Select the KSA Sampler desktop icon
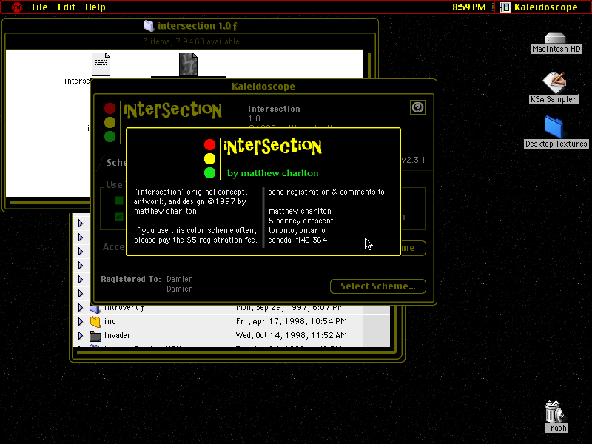Viewport: 592px width, 444px height. click(554, 82)
